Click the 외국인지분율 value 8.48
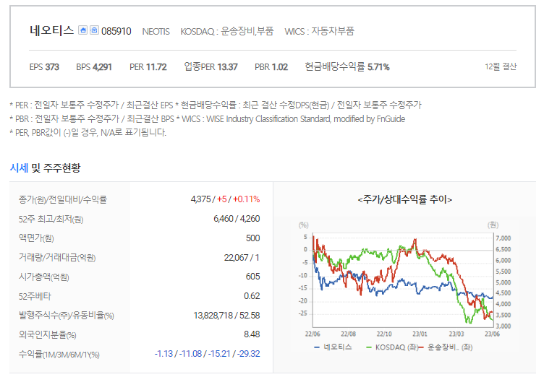 click(x=252, y=334)
